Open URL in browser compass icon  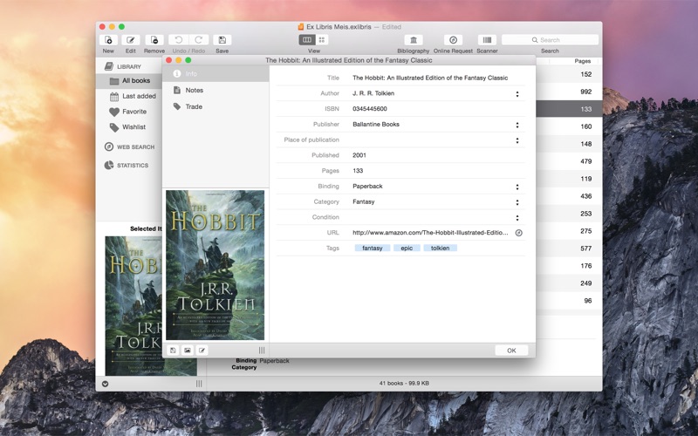coord(518,233)
